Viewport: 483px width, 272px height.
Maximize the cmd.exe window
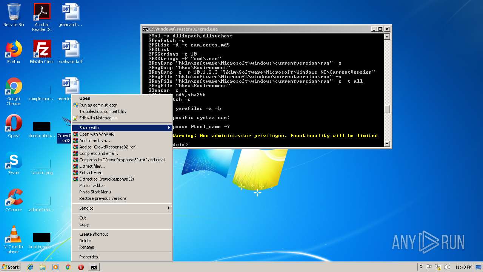[380, 29]
